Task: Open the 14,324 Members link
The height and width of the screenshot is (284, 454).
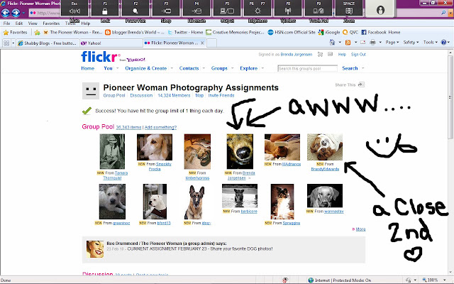Action: pyautogui.click(x=174, y=95)
